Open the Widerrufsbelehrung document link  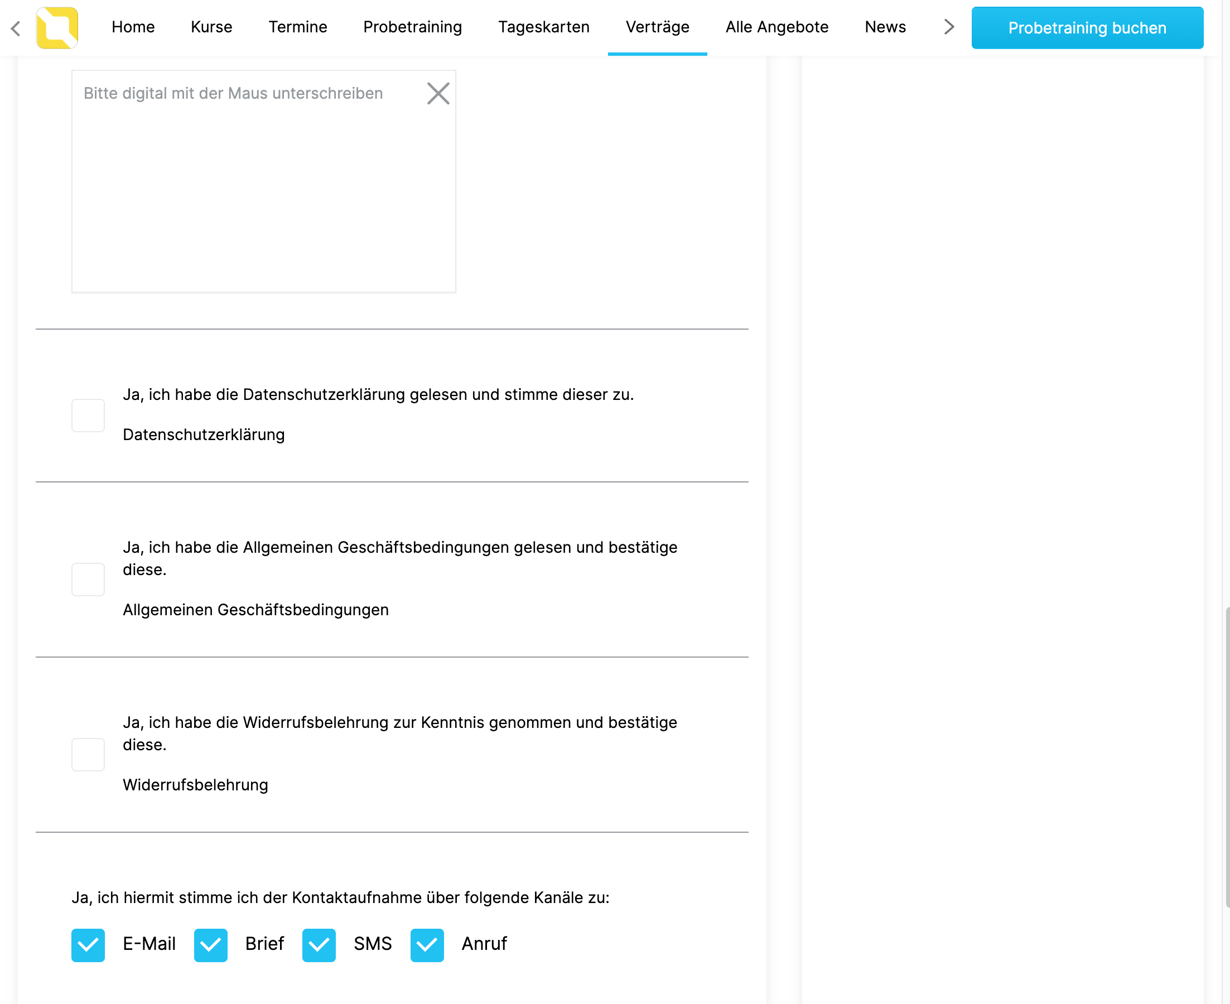tap(195, 785)
